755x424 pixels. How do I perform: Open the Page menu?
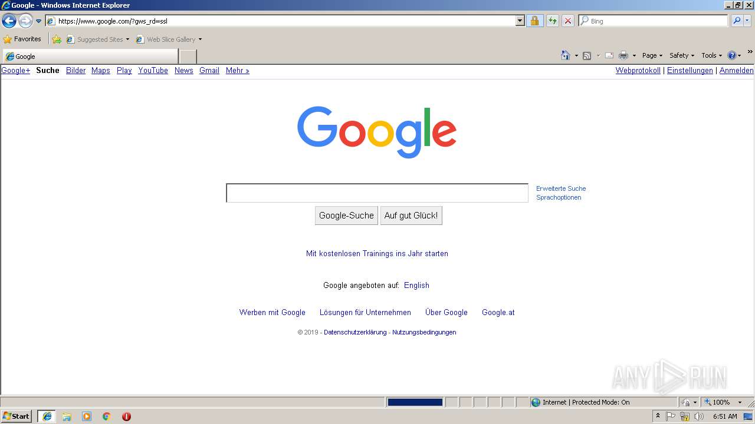[x=652, y=55]
